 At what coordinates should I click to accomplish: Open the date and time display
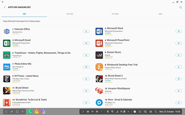coord(170,112)
